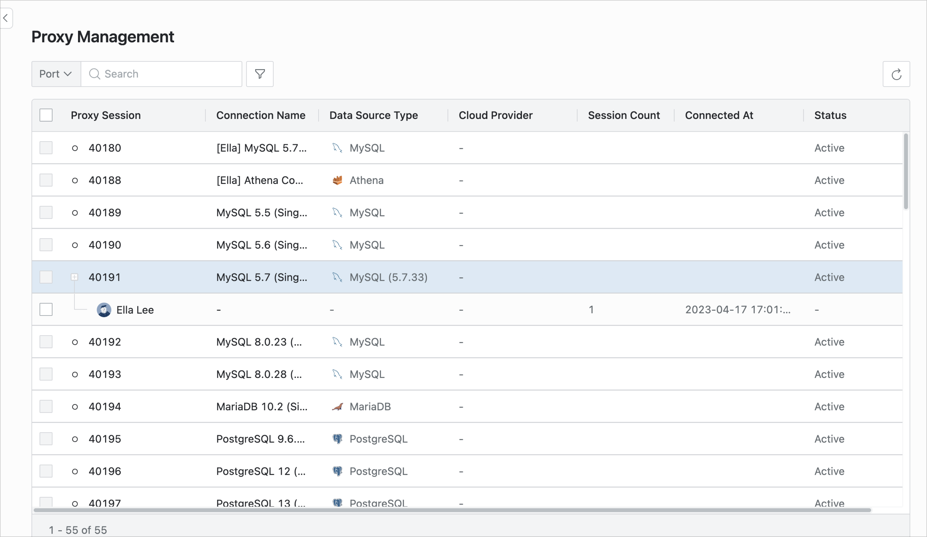Click the MySQL icon in row 40180
The image size is (927, 537).
pos(337,148)
